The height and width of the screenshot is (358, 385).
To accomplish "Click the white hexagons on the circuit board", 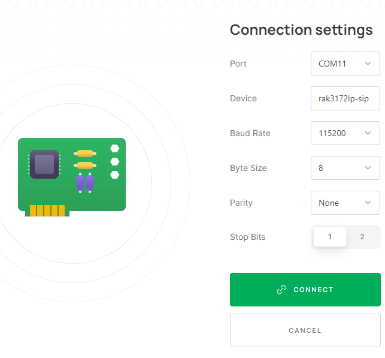I will point(114,161).
